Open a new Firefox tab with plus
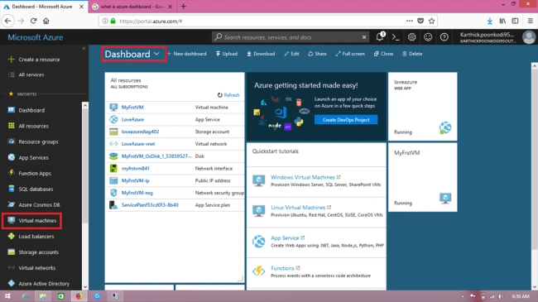Image resolution: width=538 pixels, height=302 pixels. (183, 6)
